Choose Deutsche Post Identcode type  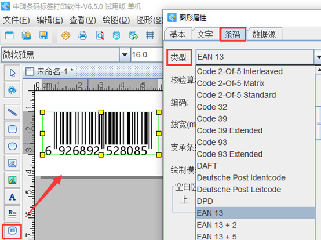pos(256,178)
